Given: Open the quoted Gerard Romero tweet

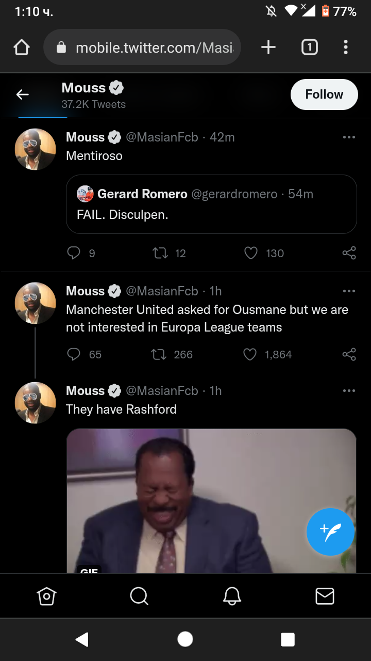Looking at the screenshot, I should click(x=211, y=204).
